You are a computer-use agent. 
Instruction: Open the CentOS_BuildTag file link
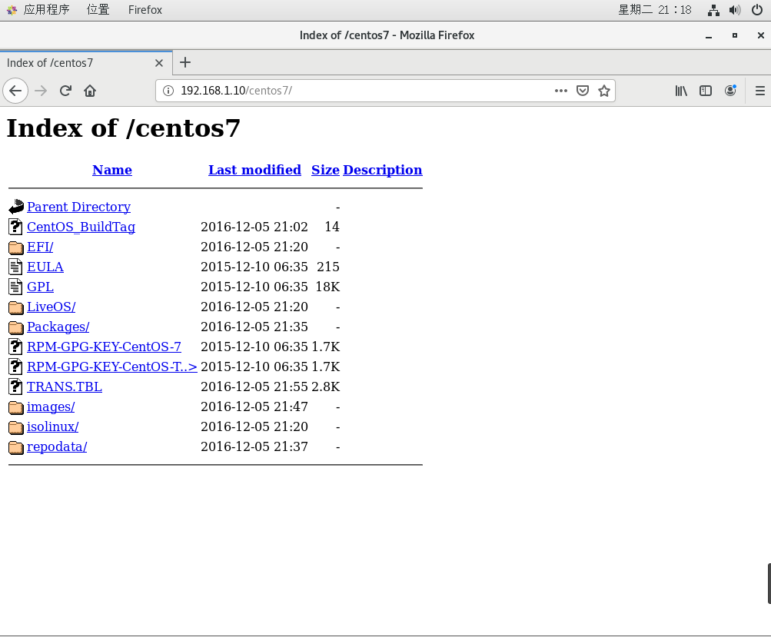coord(81,227)
